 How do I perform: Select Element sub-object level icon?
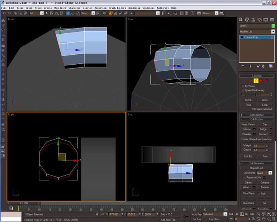(266, 81)
